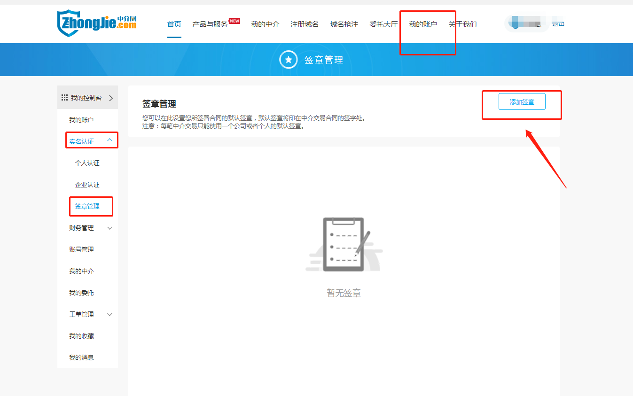Open the 域名抢注 navigation item
Viewport: 633px width, 396px height.
point(344,24)
